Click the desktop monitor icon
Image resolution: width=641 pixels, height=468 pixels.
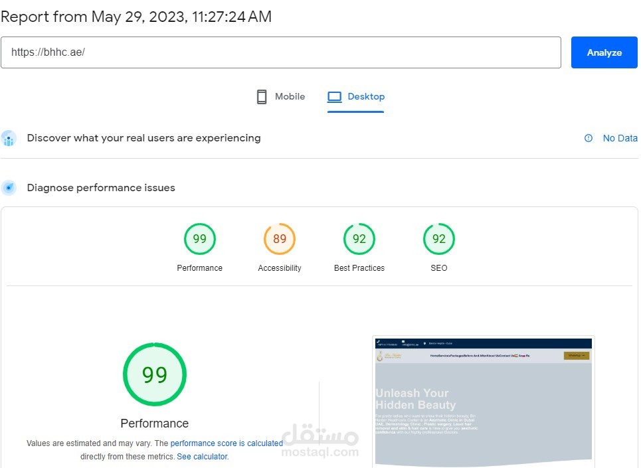click(334, 97)
